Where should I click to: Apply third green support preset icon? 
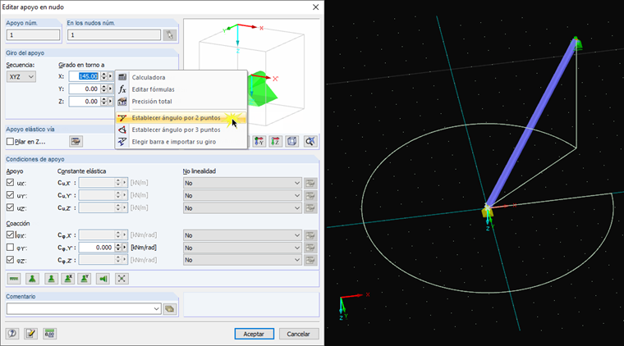[51, 279]
